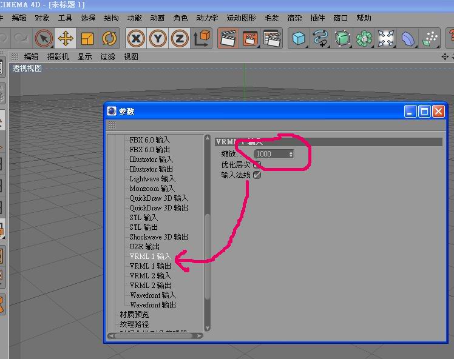Screen dimensions: 454x359
Task: Open the 对象 menu
Action: (x=42, y=18)
